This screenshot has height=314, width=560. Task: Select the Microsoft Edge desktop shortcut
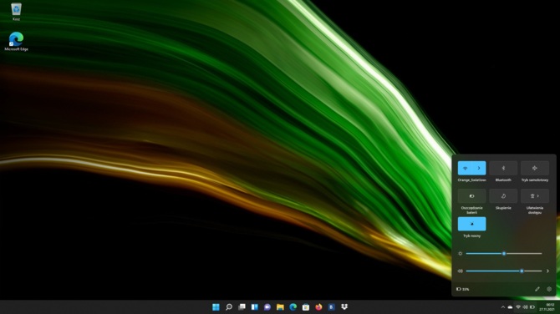click(16, 42)
